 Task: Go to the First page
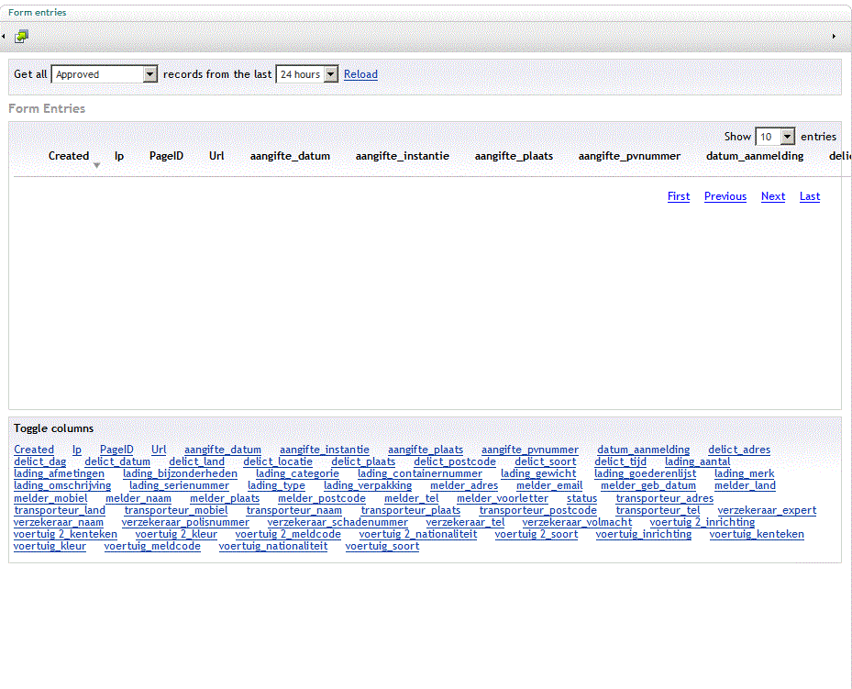679,196
